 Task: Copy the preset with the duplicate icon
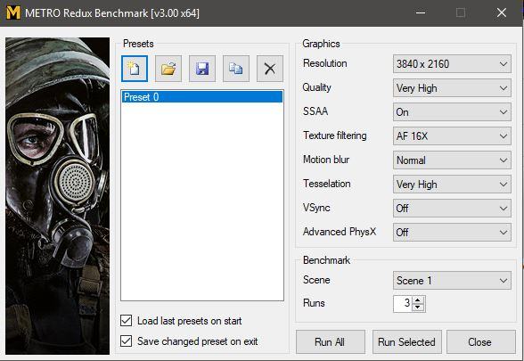coord(236,69)
